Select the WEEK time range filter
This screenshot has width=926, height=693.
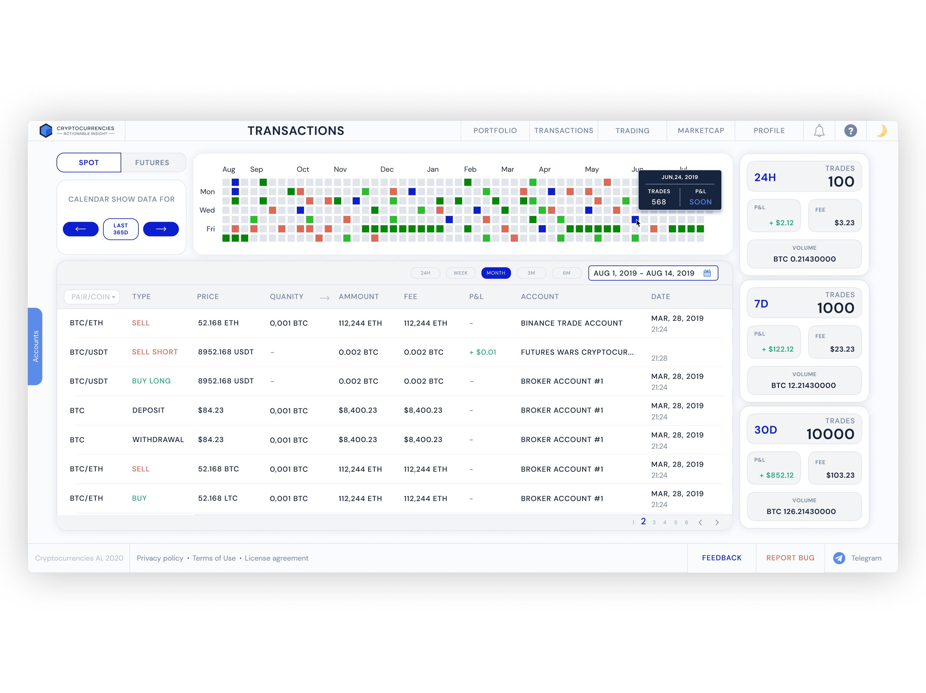coord(460,273)
